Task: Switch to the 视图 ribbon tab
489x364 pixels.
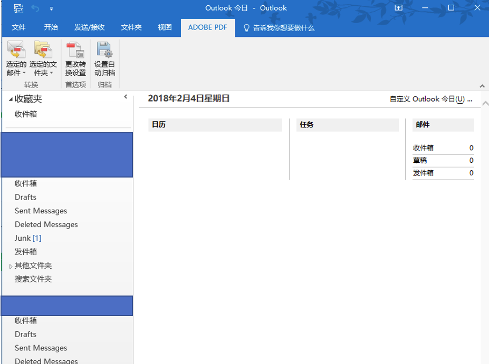Action: [165, 27]
